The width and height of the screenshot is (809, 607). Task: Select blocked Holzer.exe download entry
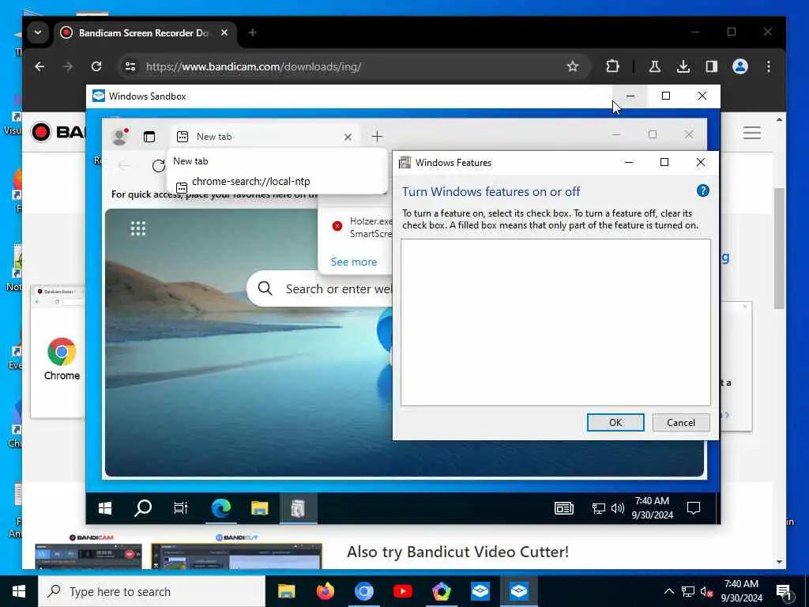[x=359, y=227]
